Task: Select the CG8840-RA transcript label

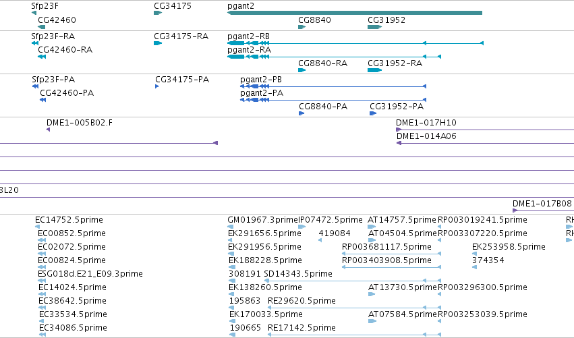Action: coord(323,63)
